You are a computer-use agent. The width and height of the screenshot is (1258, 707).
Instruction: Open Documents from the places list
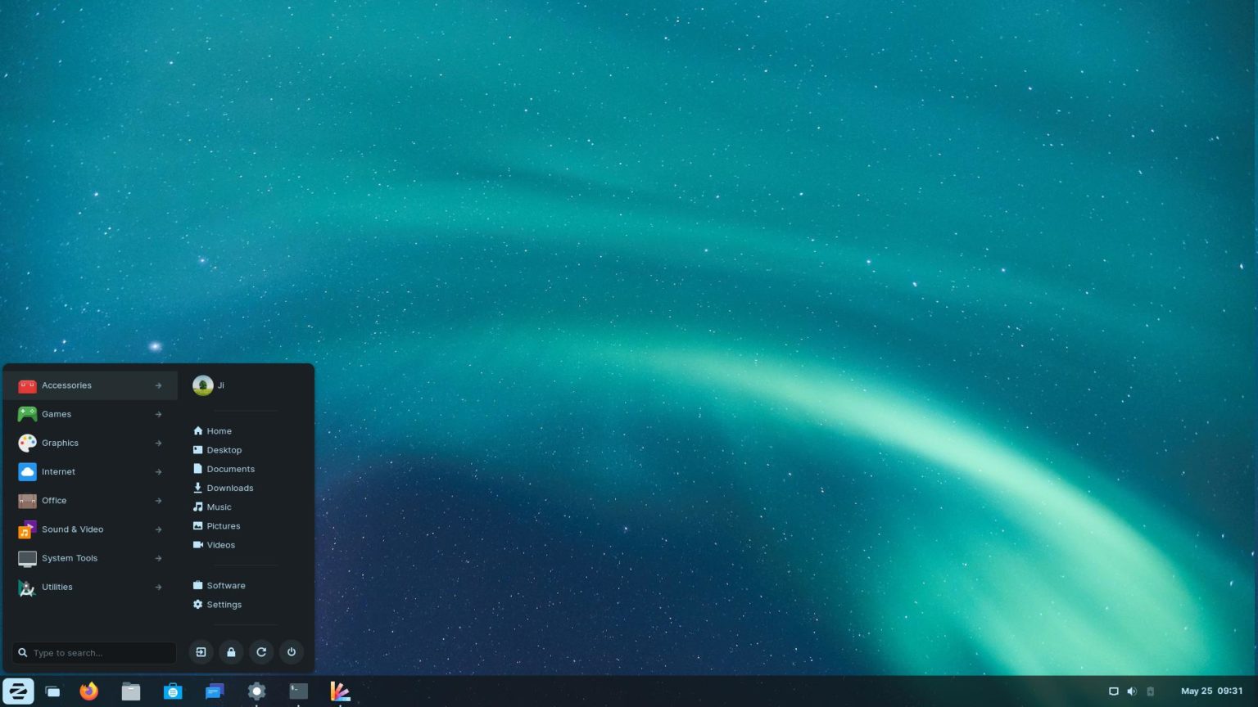(x=230, y=469)
